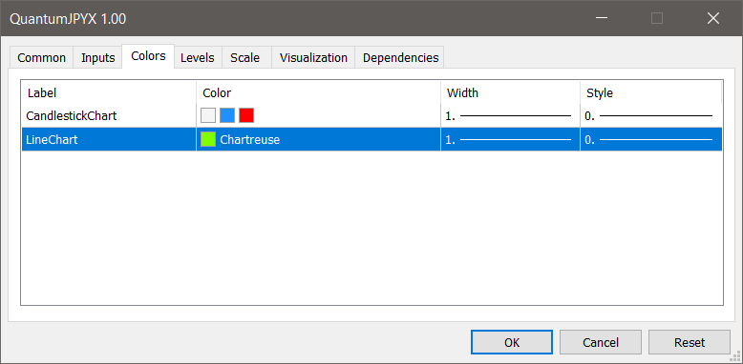This screenshot has height=364, width=743.
Task: Switch to the Common tab
Action: pyautogui.click(x=42, y=58)
